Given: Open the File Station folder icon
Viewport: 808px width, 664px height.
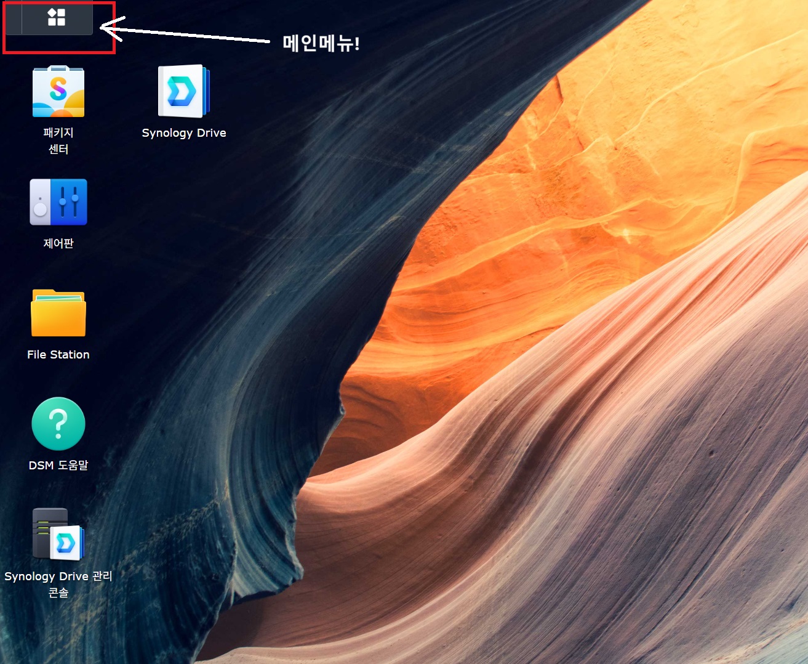Looking at the screenshot, I should point(58,313).
